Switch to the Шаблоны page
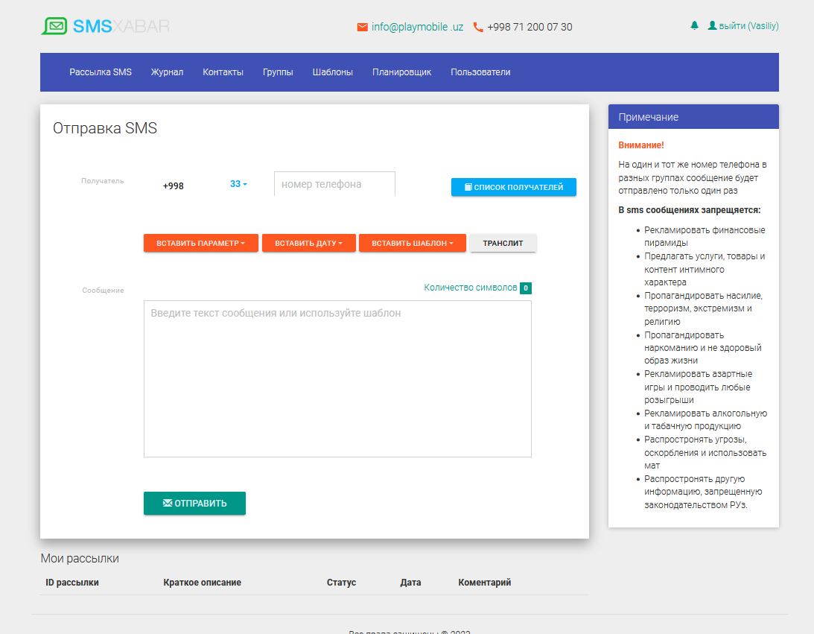Viewport: 814px width, 634px height. (332, 72)
